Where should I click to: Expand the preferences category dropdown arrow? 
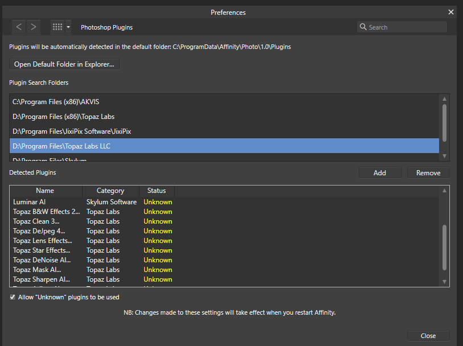point(69,27)
